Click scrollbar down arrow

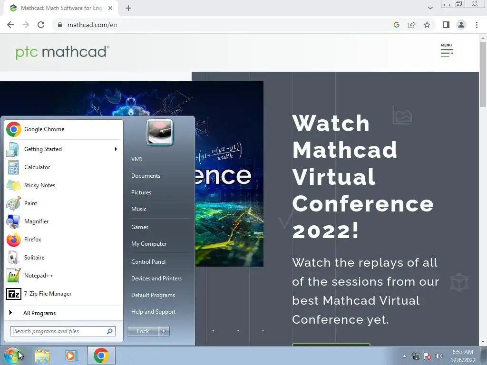483,342
